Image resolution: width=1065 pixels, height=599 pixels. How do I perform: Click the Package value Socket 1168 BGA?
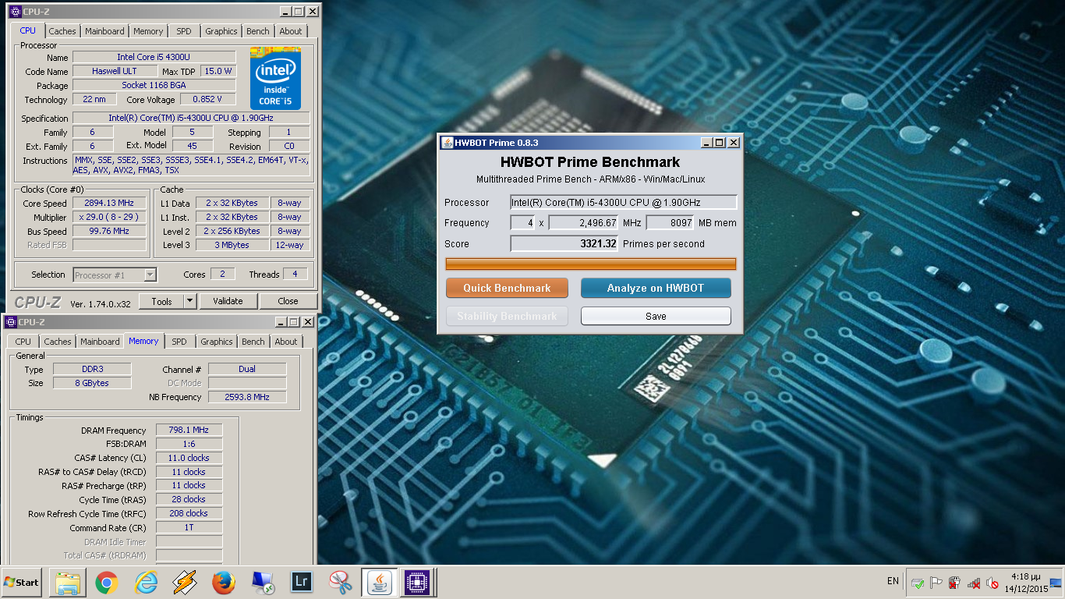(x=154, y=85)
